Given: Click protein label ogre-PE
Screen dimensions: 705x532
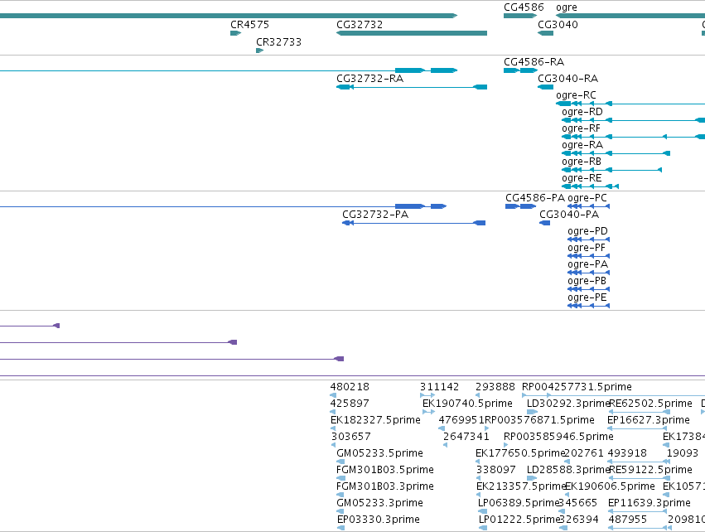Looking at the screenshot, I should pyautogui.click(x=587, y=297).
